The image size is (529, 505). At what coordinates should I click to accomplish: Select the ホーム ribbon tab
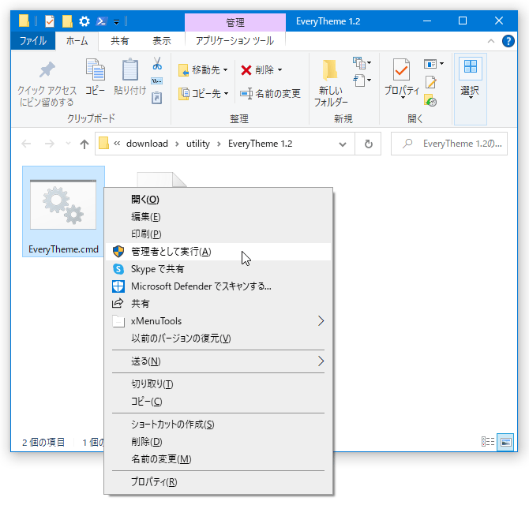(77, 41)
